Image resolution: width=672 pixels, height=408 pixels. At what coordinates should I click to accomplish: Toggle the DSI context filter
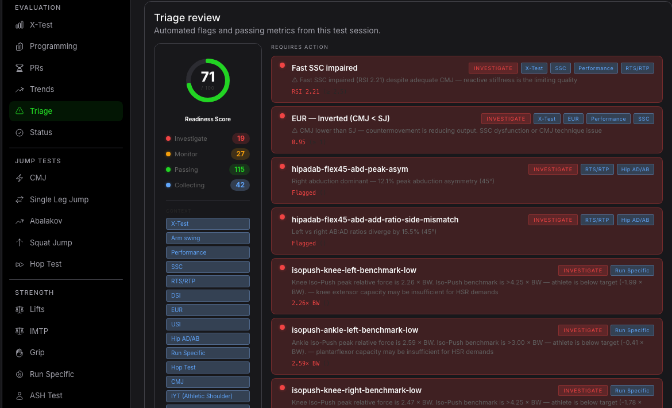click(x=208, y=296)
